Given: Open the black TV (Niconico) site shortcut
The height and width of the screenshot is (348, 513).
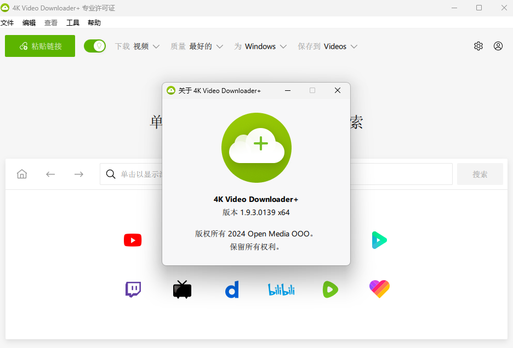Looking at the screenshot, I should [x=182, y=289].
